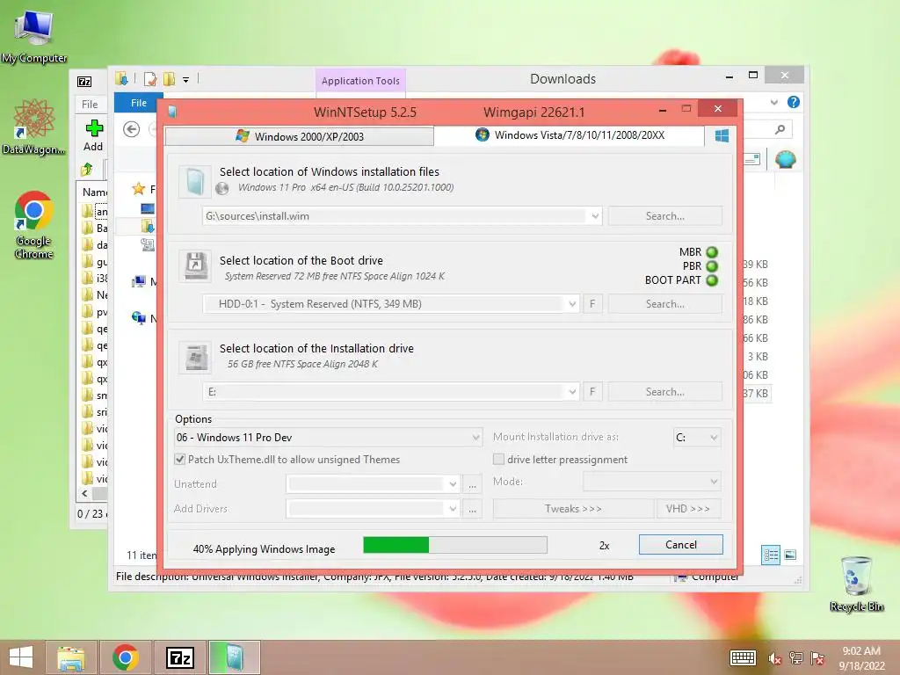Viewport: 900px width, 675px height.
Task: Click the BOOT PART green status light
Action: (712, 280)
